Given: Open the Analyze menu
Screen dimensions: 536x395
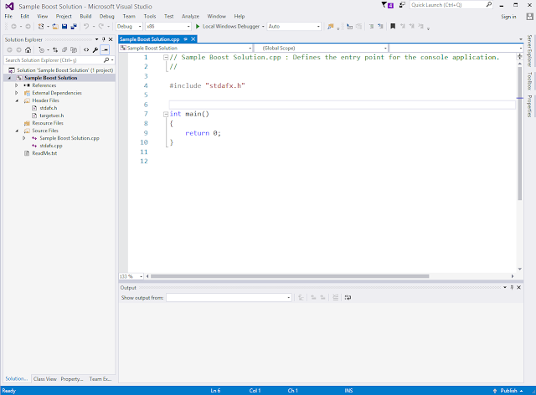Looking at the screenshot, I should (190, 16).
